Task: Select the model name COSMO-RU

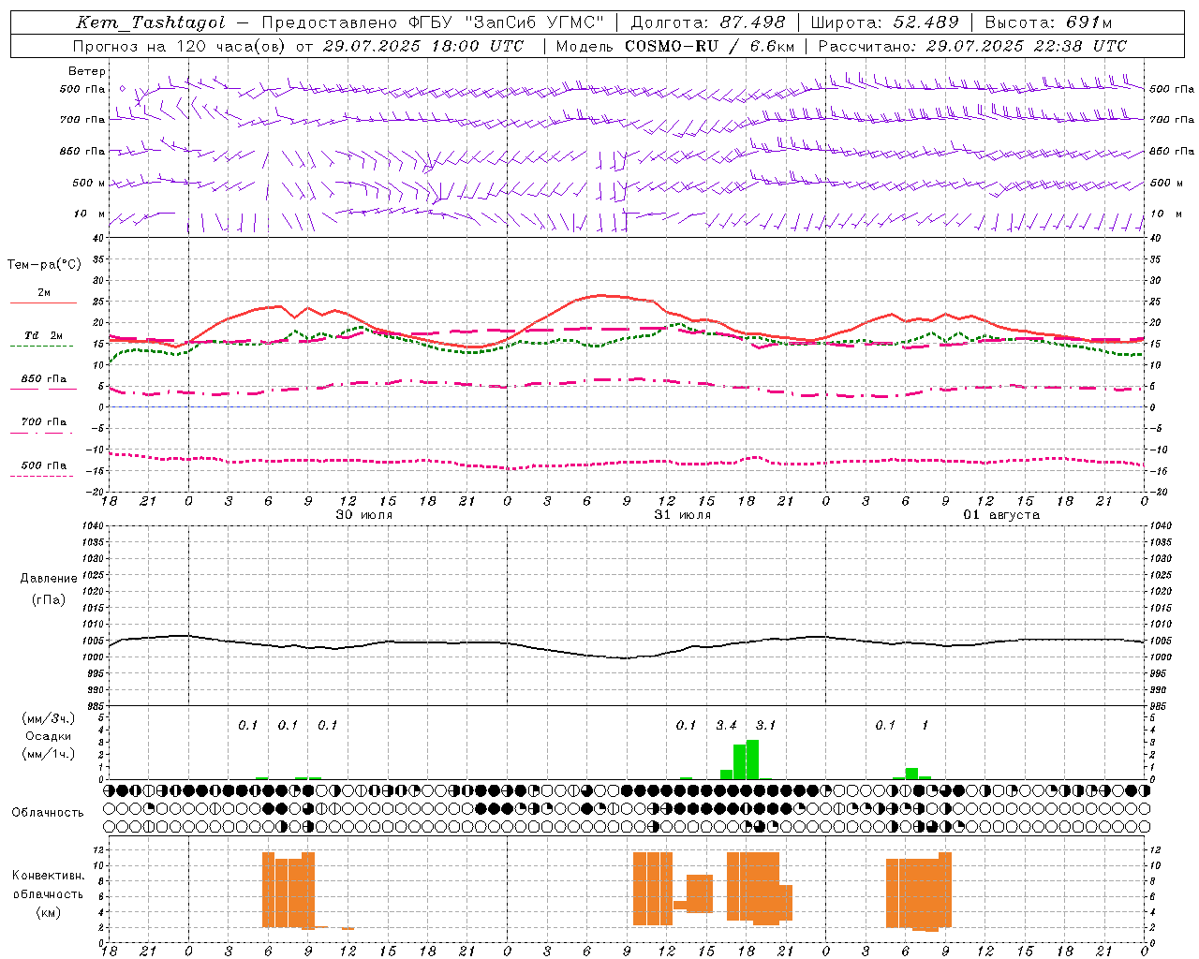Action: (674, 46)
